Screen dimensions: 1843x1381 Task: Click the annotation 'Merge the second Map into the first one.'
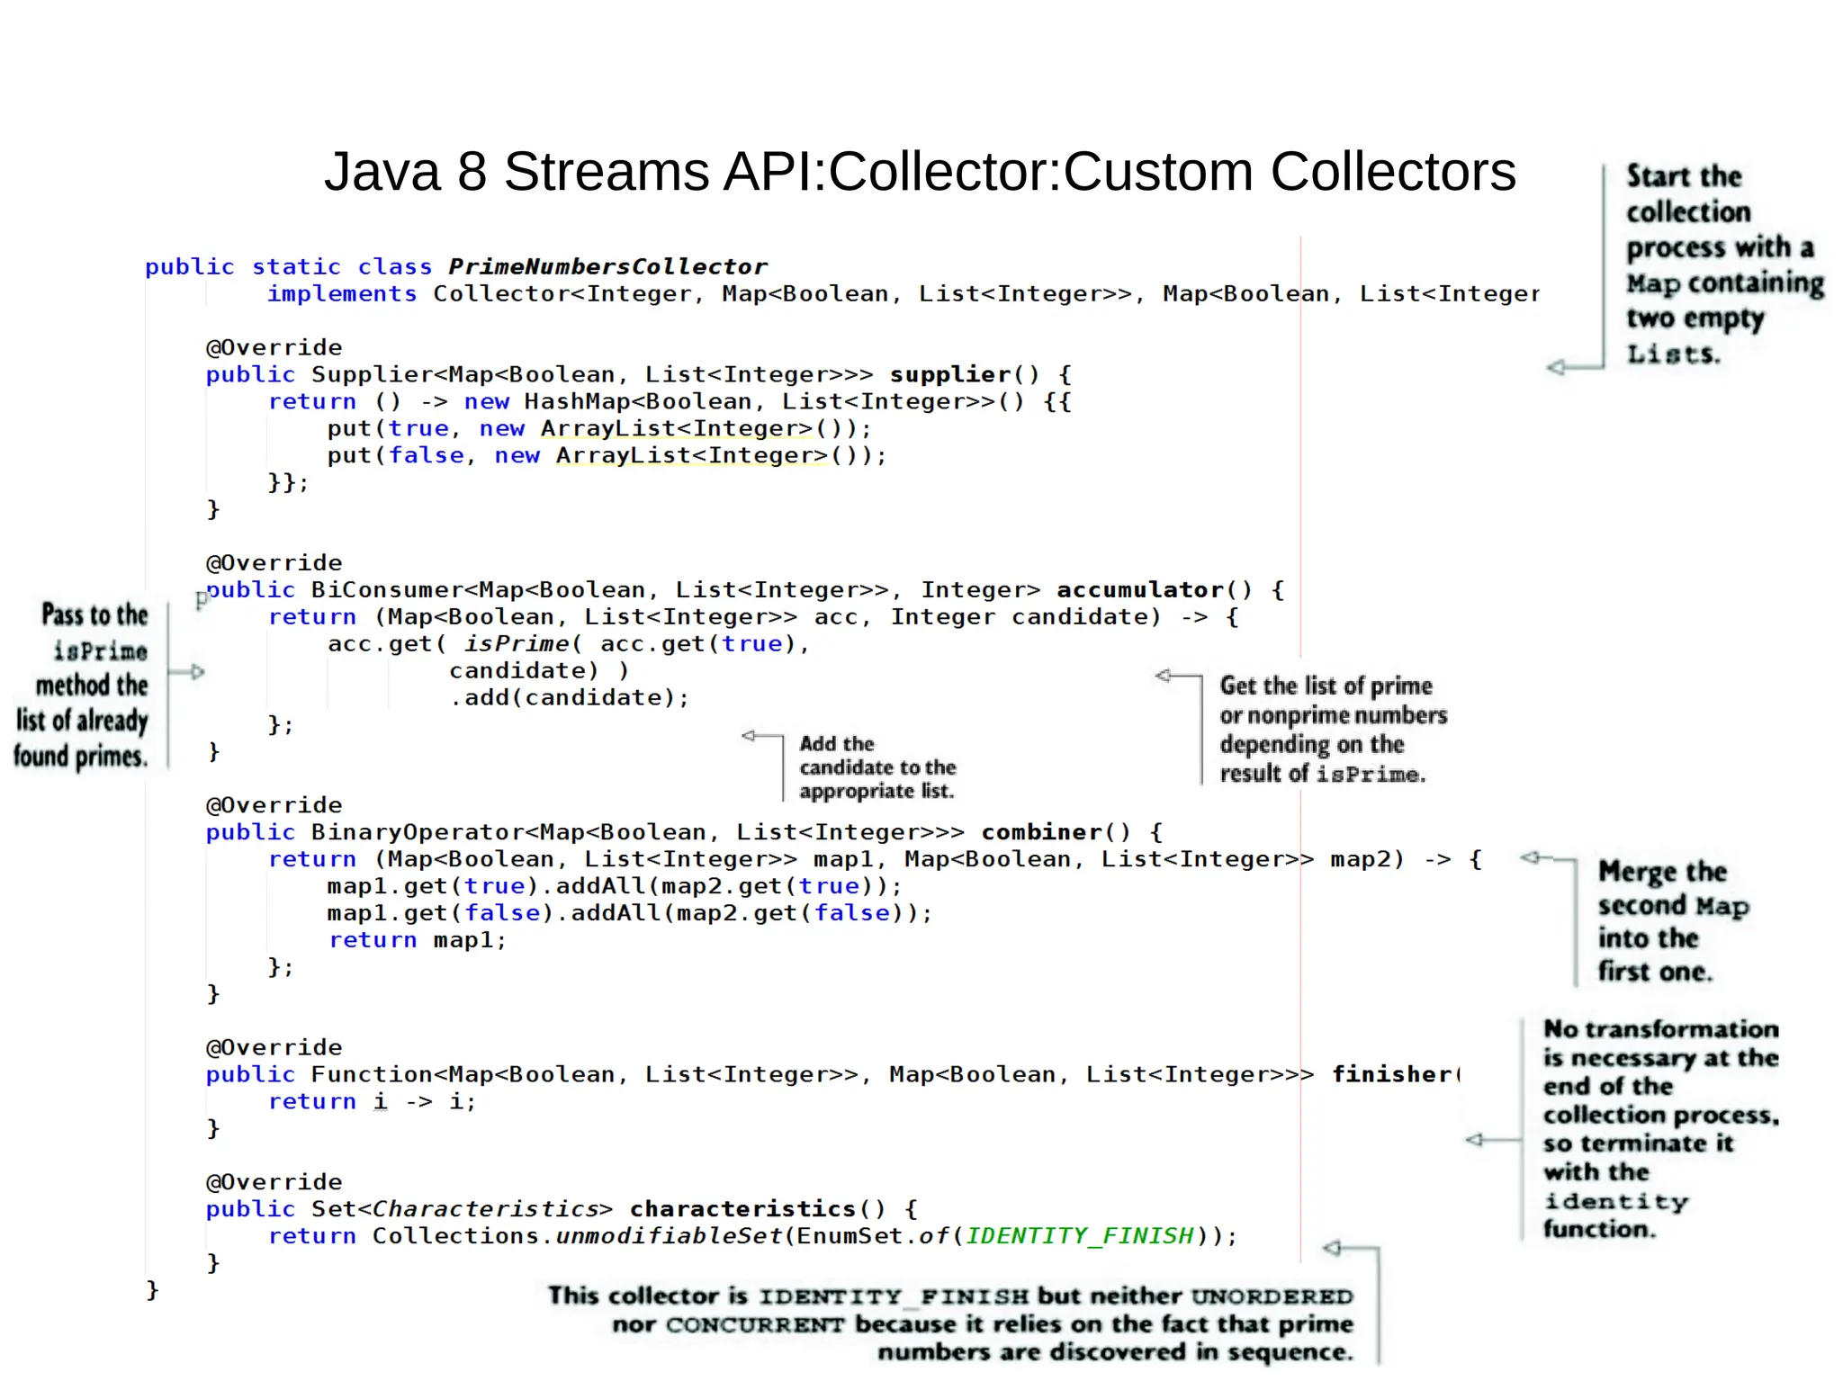click(x=1674, y=921)
